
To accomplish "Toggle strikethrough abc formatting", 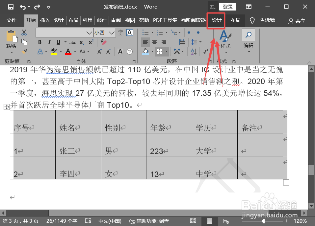I will point(72,42).
